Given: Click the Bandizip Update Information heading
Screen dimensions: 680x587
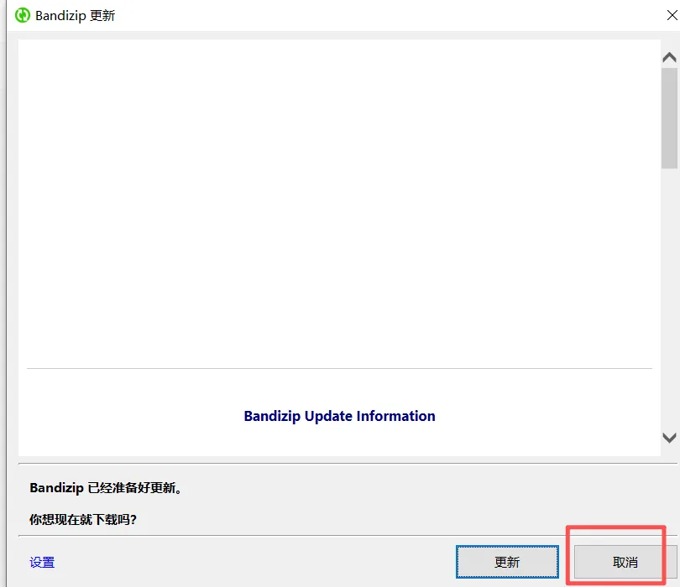Looking at the screenshot, I should [x=339, y=416].
